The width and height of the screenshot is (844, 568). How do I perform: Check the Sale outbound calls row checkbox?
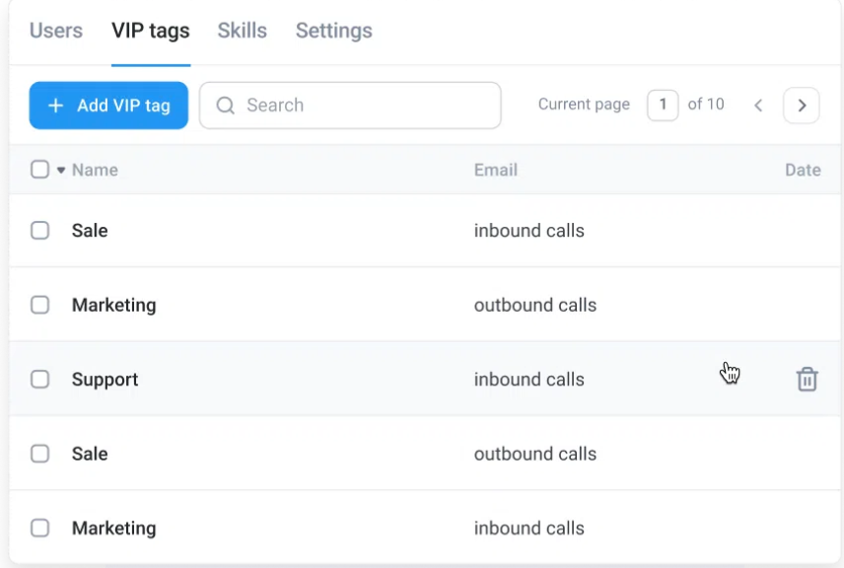(x=39, y=454)
